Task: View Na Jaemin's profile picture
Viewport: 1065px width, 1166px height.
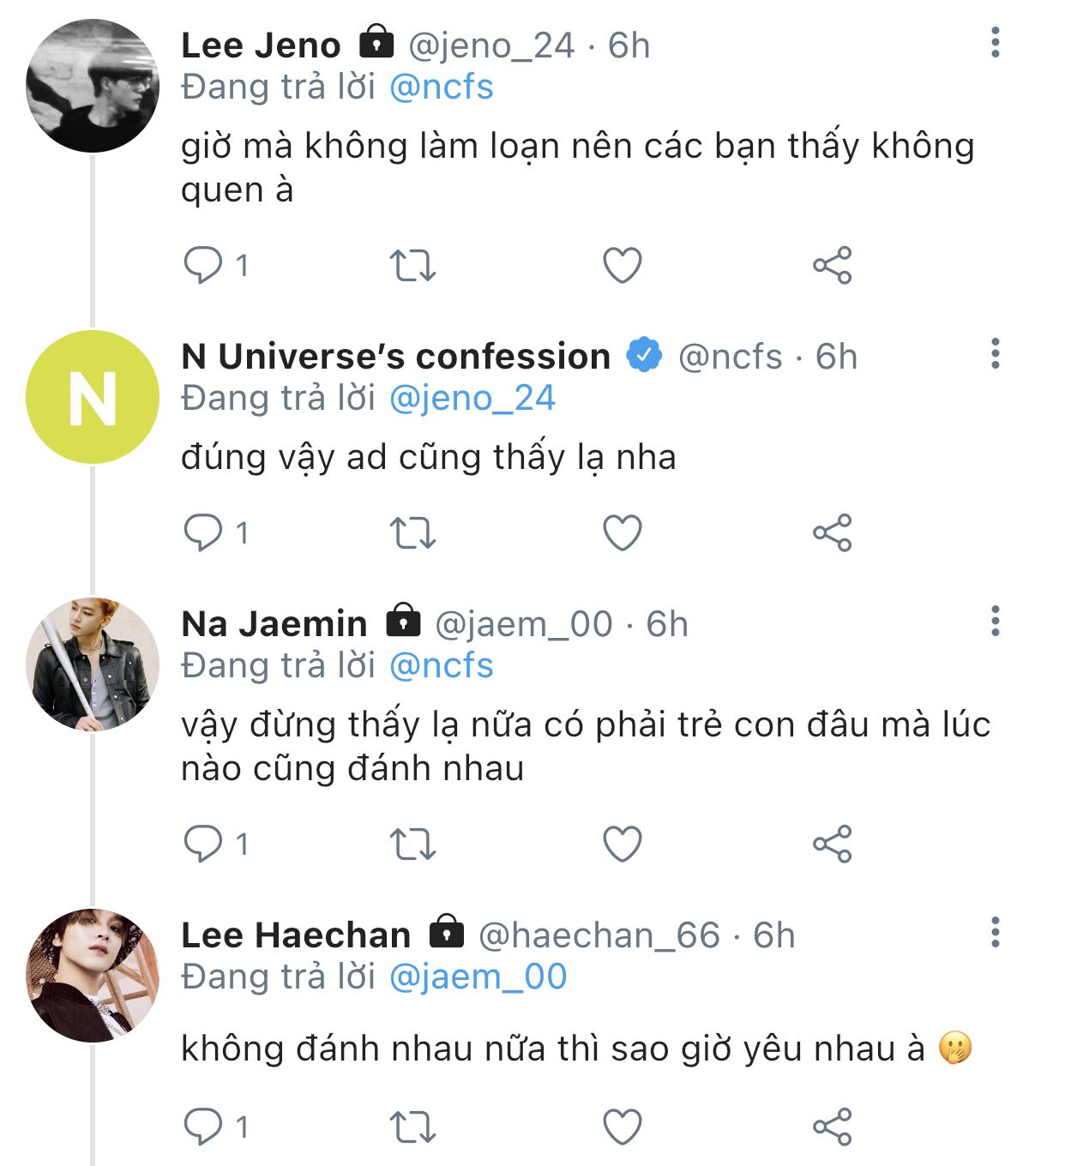Action: pyautogui.click(x=93, y=664)
